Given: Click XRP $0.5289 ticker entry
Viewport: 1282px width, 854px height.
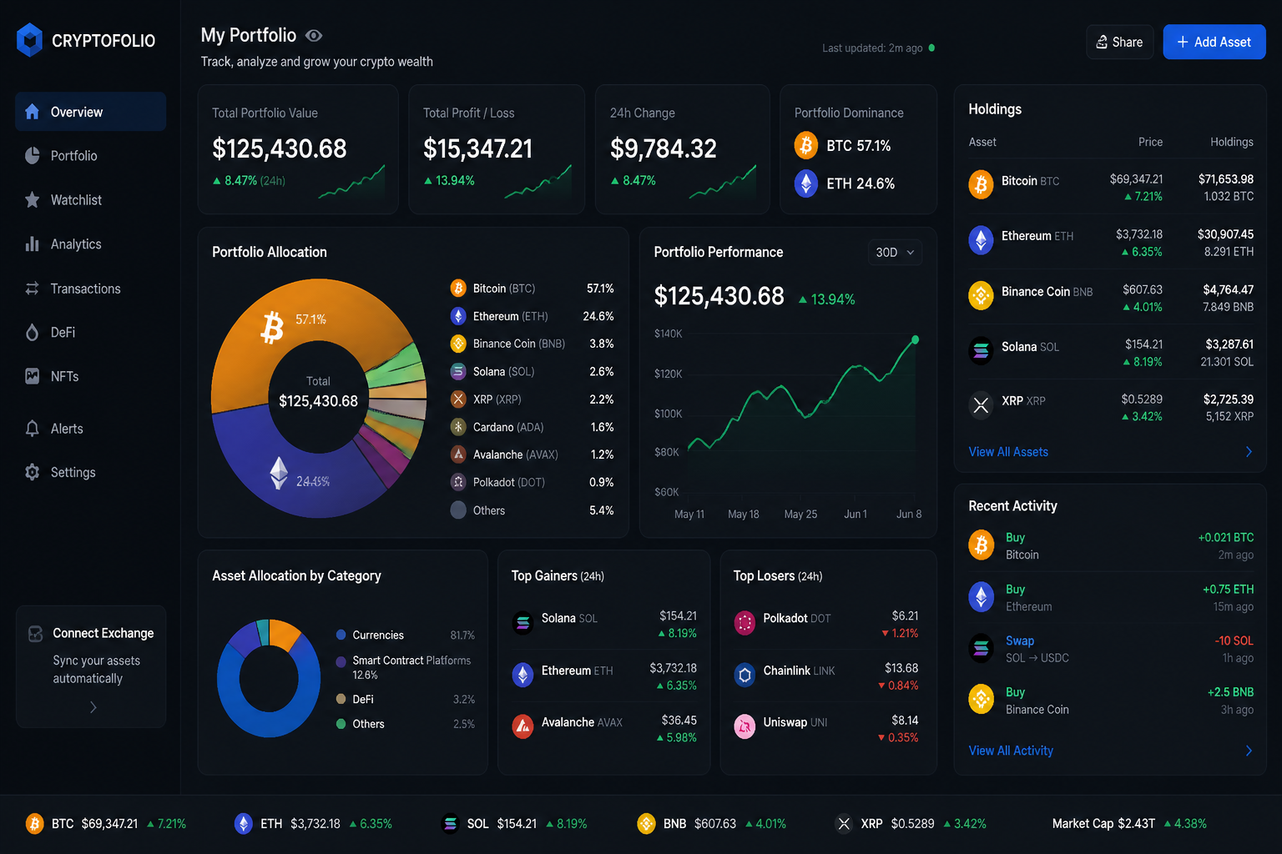Looking at the screenshot, I should click(x=911, y=824).
